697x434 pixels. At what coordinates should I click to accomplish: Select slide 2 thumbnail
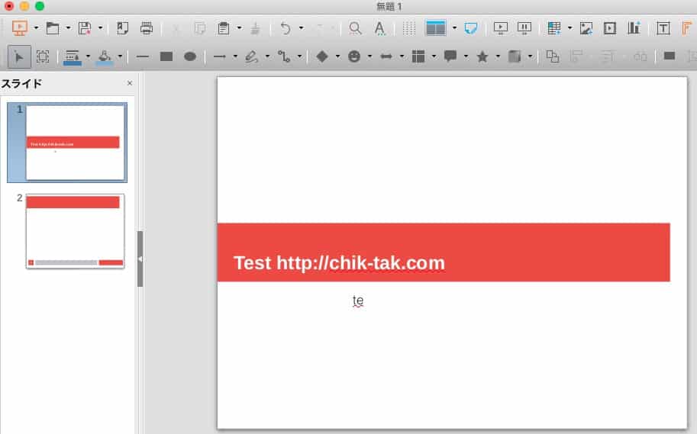click(x=75, y=231)
